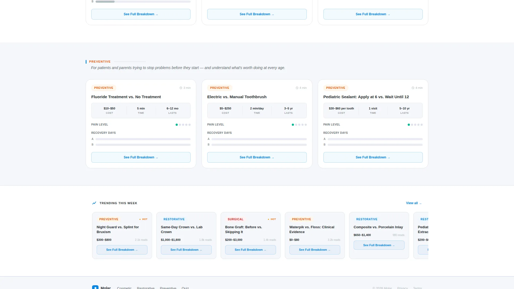Open Same-Day Crown vs. Lab Crown breakdown
This screenshot has width=514, height=289.
[x=186, y=250]
